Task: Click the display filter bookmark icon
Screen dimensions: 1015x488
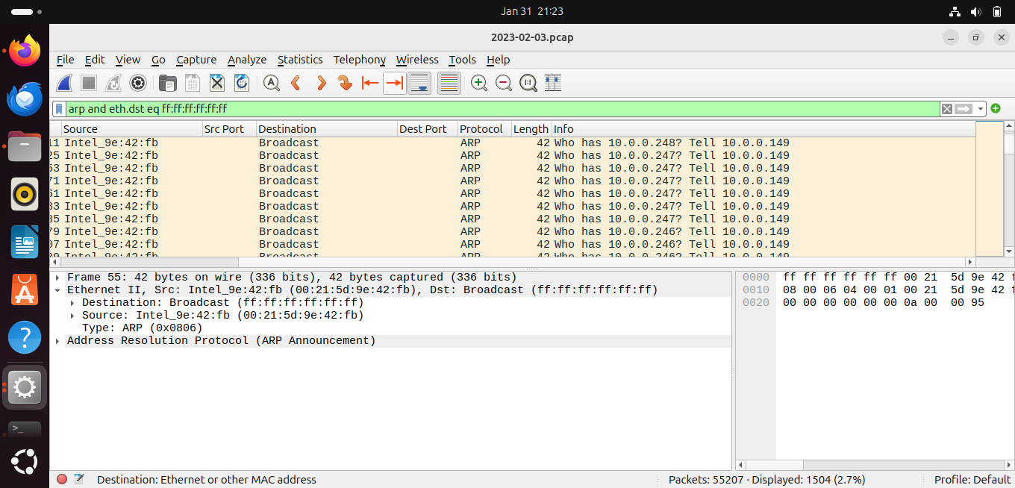Action: (59, 109)
